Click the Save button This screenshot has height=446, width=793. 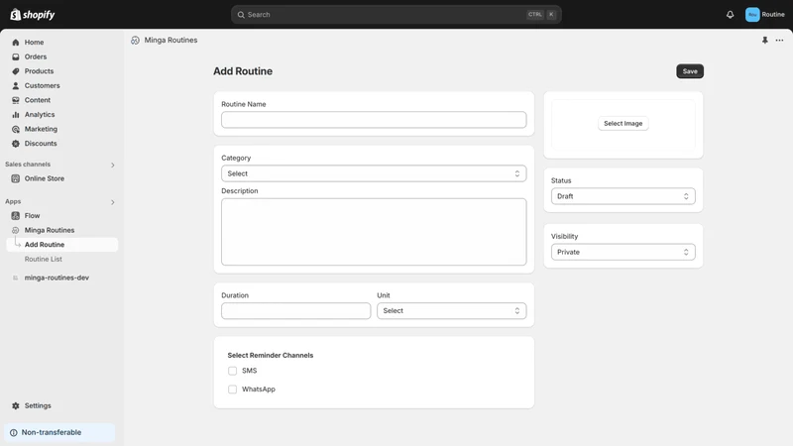coord(690,71)
